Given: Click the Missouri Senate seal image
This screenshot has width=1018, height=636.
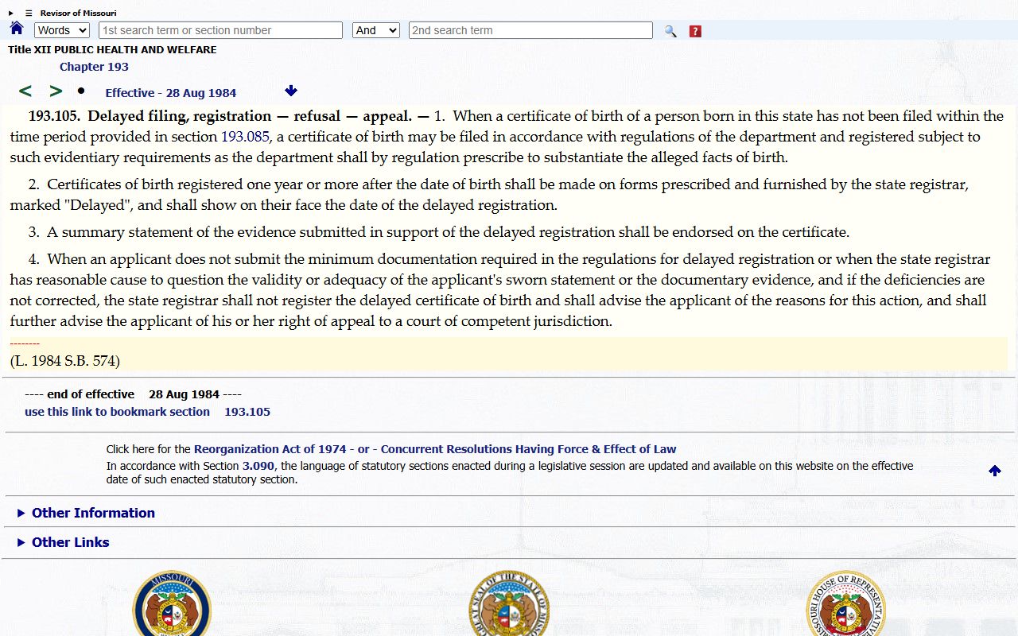Looking at the screenshot, I should click(172, 603).
